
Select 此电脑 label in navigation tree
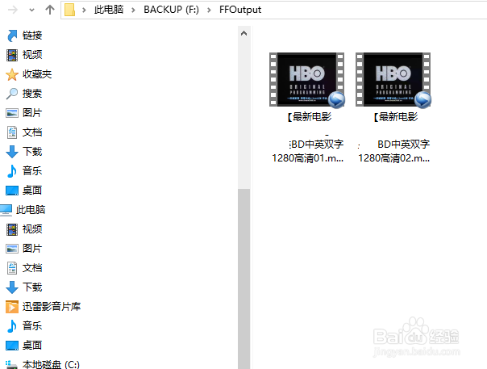pos(31,210)
